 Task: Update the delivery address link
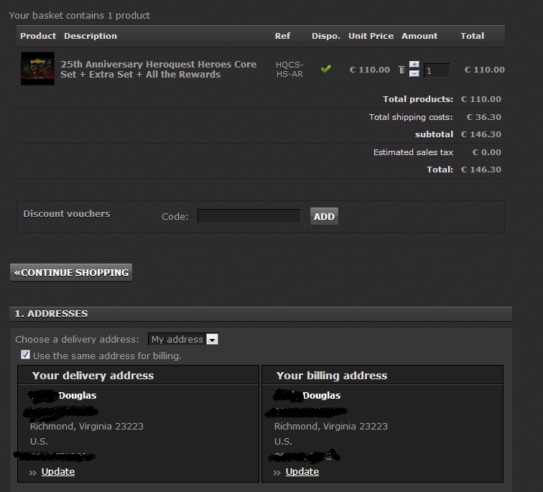[58, 472]
